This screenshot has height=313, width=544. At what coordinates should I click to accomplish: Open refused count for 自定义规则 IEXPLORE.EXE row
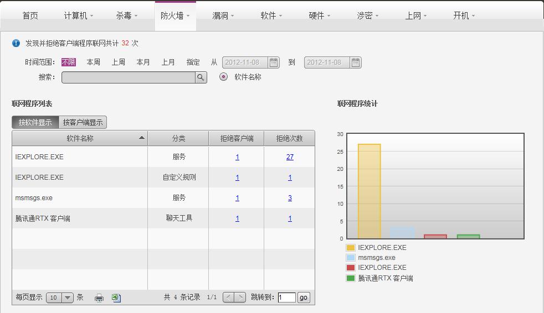point(290,178)
